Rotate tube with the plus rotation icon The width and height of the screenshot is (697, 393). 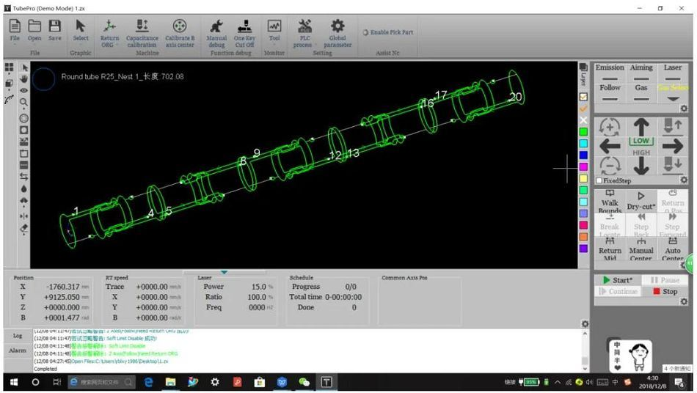[610, 127]
